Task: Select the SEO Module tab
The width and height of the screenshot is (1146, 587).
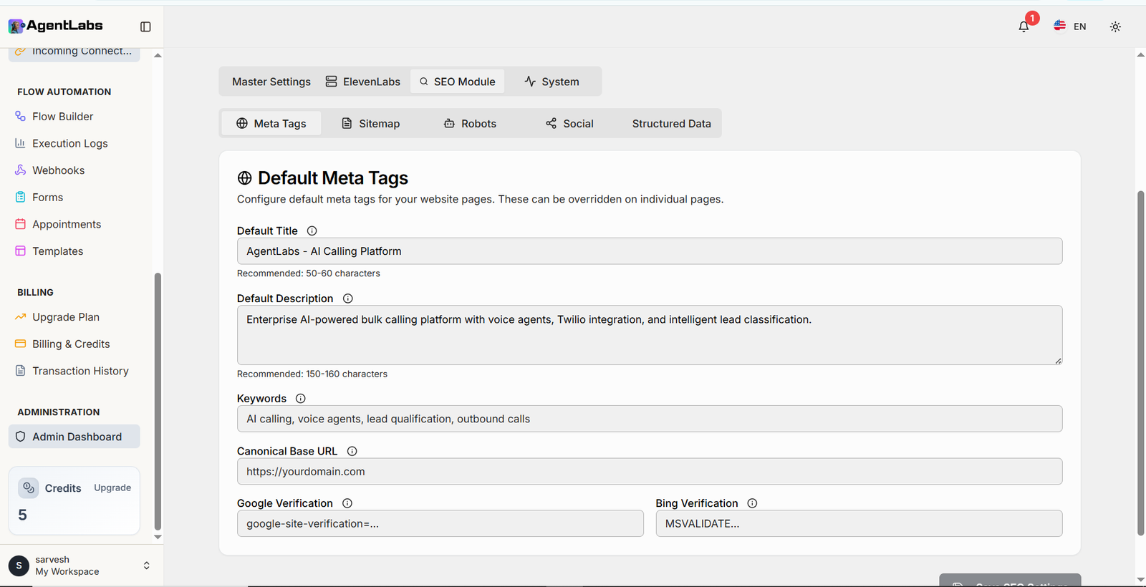Action: 458,82
